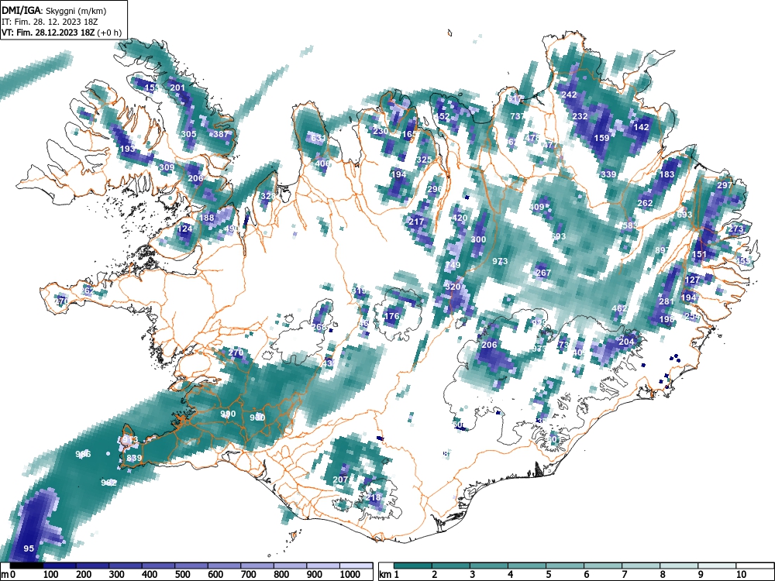Select legend segment between 100 and 200 m

point(60,566)
